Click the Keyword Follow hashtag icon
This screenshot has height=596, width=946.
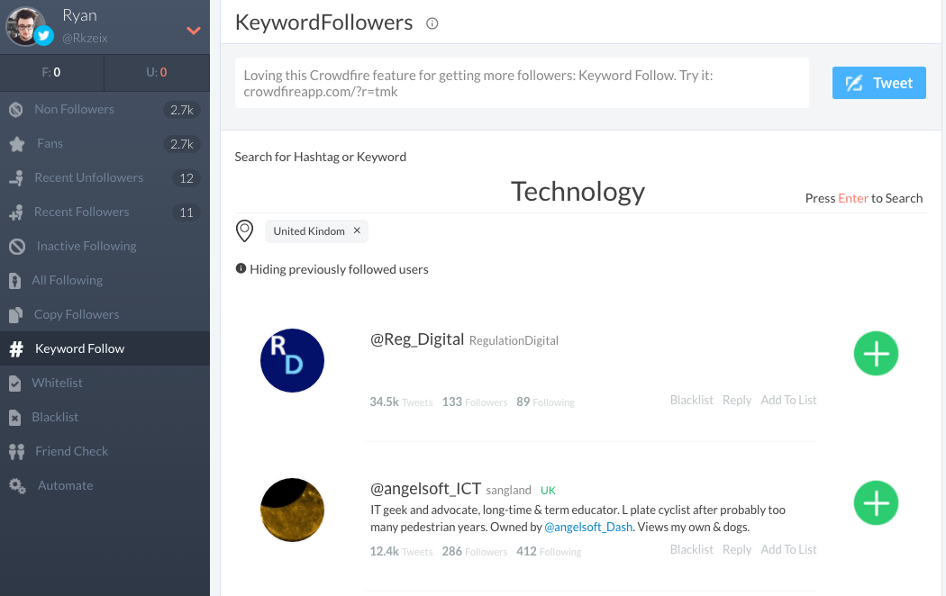(16, 349)
